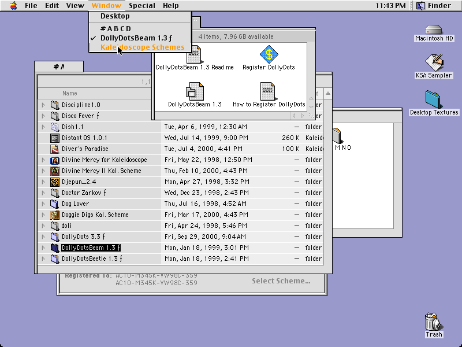The width and height of the screenshot is (462, 347).
Task: Click the DollyDots 3.3 ƒ folder icon
Action: (54, 237)
